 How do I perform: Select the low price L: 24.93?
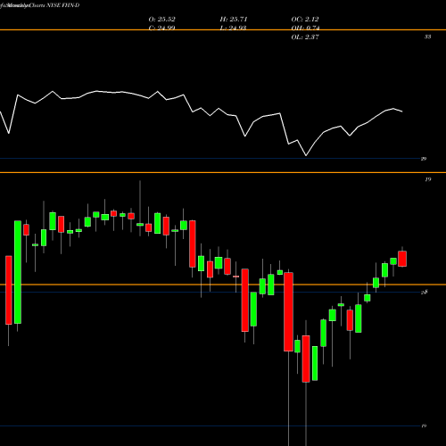234,28
